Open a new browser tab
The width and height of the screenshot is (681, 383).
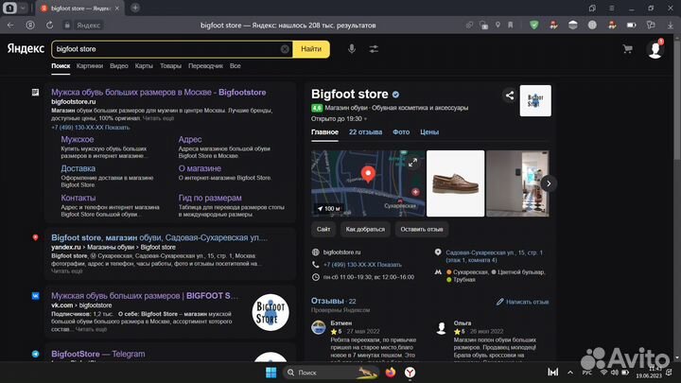click(x=135, y=8)
